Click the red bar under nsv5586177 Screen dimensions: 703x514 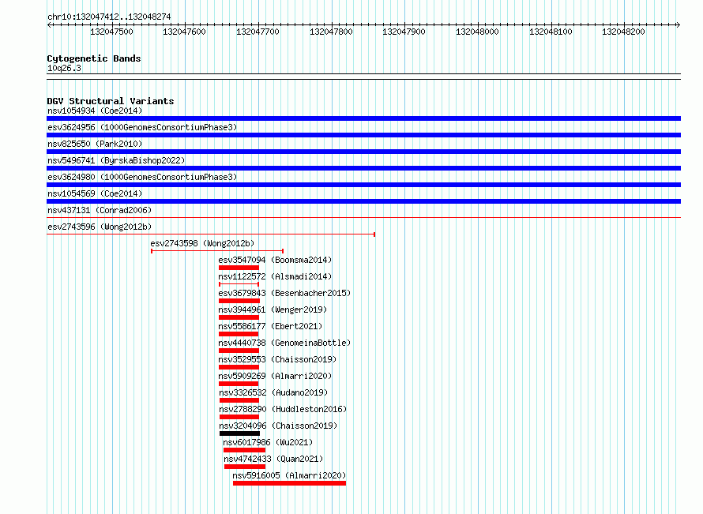point(239,334)
